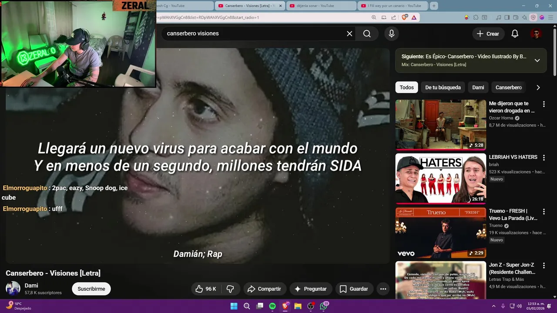
Task: Open options for 'Me dijeron que te vieron drogada'
Action: click(x=544, y=104)
